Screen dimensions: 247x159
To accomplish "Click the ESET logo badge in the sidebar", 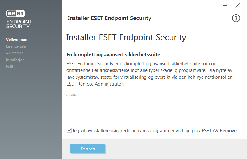I will click(16, 13).
